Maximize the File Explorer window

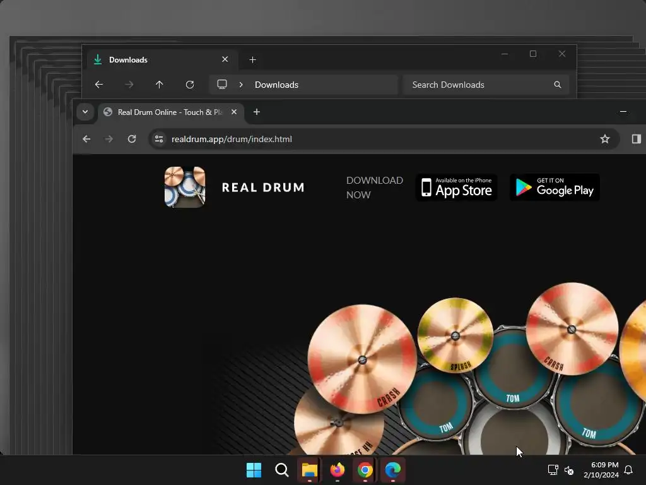coord(532,54)
